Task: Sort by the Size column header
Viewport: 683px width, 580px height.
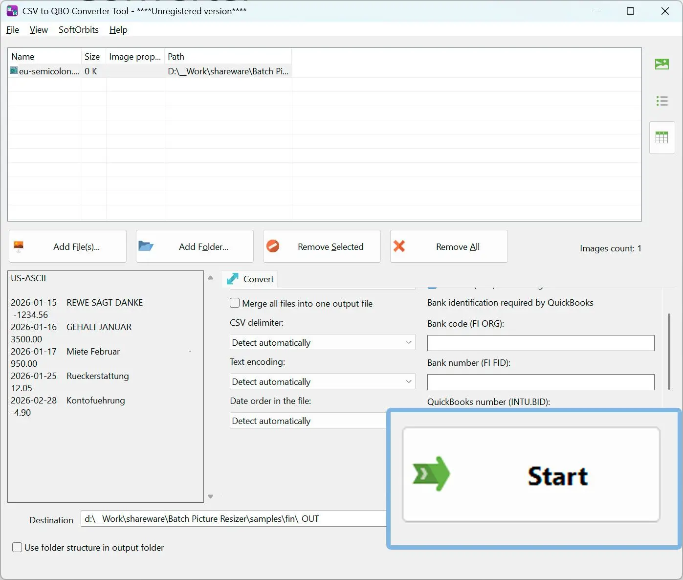Action: point(93,57)
